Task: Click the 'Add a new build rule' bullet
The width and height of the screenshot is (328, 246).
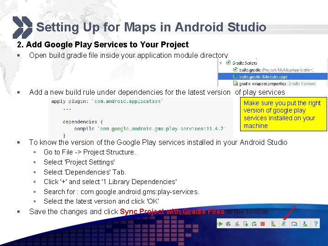Action: (157, 92)
